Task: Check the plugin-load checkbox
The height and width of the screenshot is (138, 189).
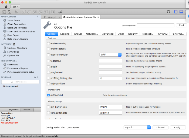Action: (x=48, y=72)
